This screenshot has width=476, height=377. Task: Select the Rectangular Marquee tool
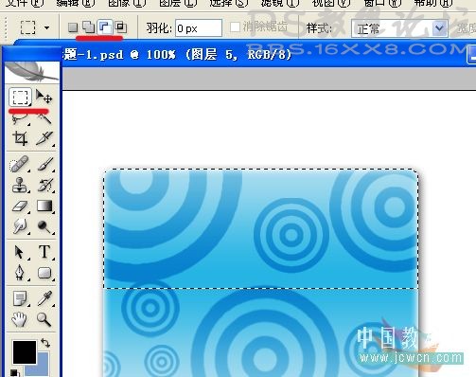pyautogui.click(x=20, y=98)
